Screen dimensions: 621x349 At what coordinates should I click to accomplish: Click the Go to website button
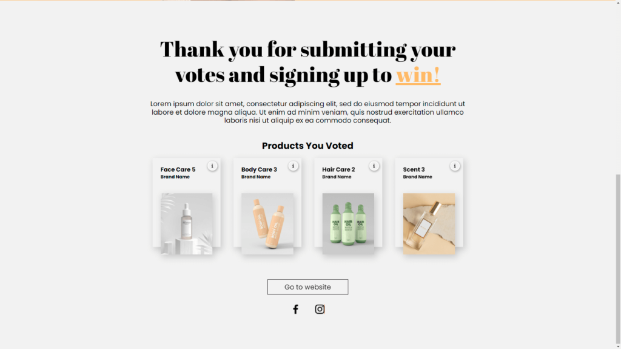pyautogui.click(x=307, y=286)
